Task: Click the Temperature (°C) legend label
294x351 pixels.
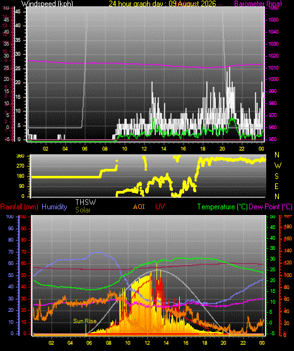Action: pos(222,207)
